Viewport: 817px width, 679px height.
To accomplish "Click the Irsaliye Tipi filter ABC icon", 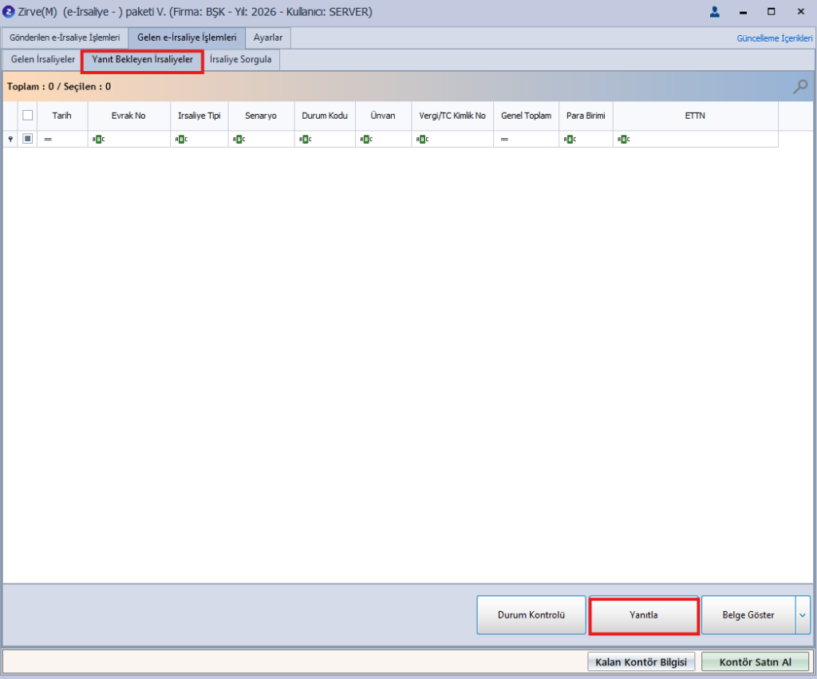I will (x=181, y=139).
